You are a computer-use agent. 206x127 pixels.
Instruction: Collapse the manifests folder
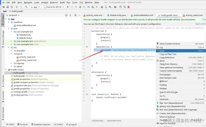(x=9, y=22)
